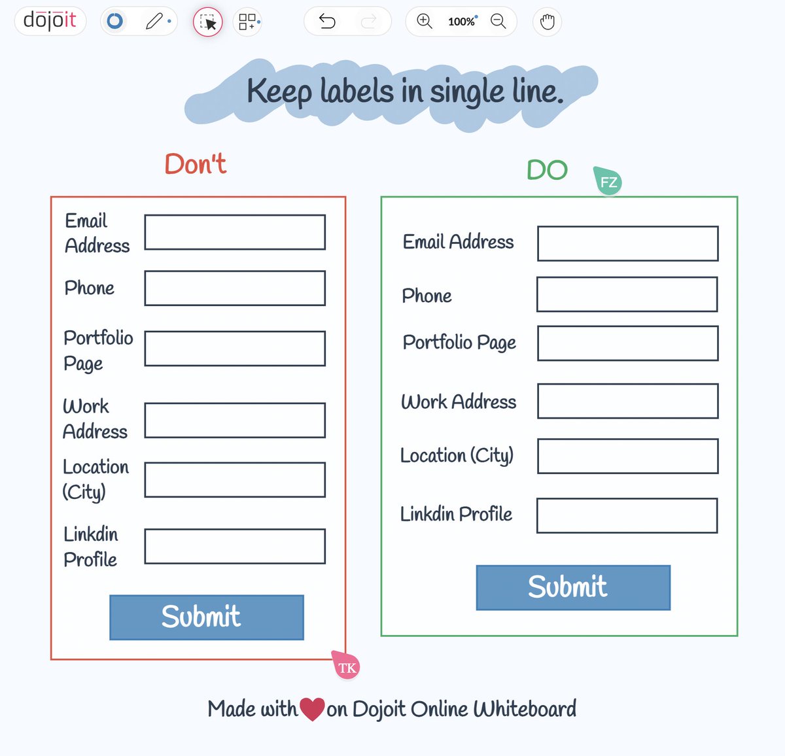Select the green "DO" title text
Image resolution: width=785 pixels, height=756 pixels.
pyautogui.click(x=548, y=171)
